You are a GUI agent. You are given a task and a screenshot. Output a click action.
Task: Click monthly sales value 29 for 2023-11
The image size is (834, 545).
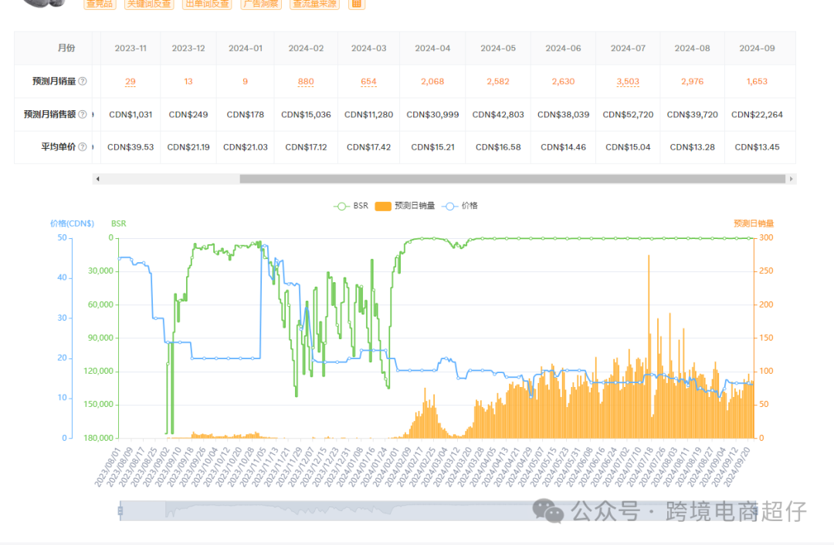coord(131,81)
